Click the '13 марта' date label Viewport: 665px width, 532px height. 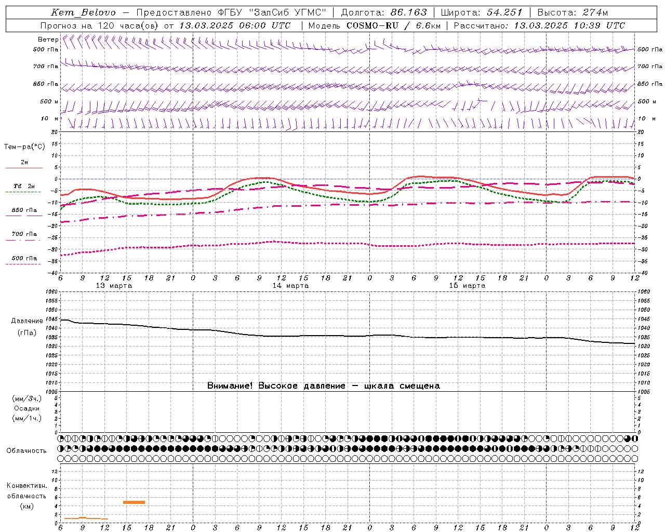pyautogui.click(x=114, y=286)
